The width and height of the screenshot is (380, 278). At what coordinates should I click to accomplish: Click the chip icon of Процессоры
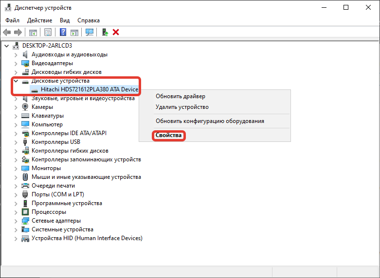pyautogui.click(x=25, y=212)
